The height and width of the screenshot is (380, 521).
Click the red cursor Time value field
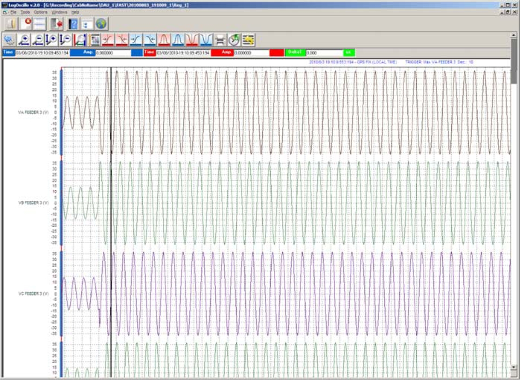pos(183,53)
